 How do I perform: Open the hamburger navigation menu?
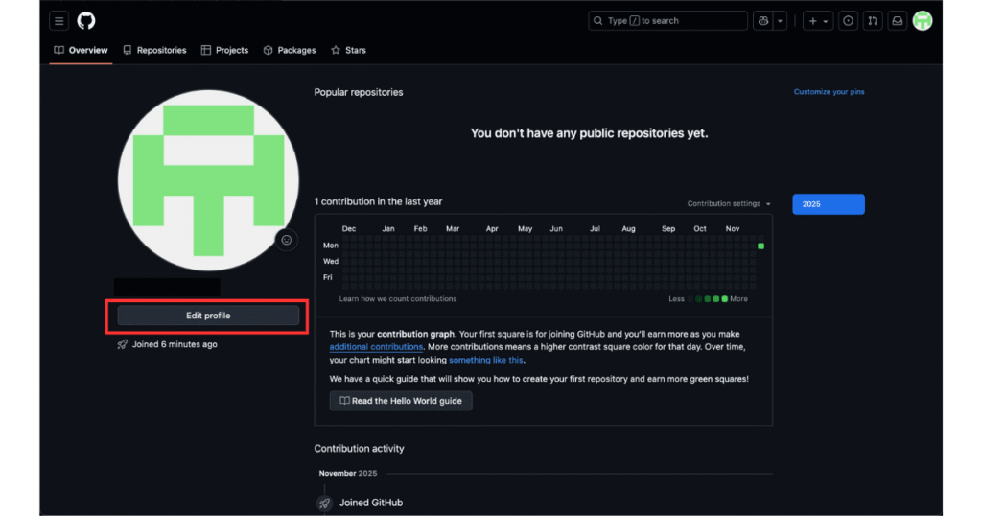(59, 21)
